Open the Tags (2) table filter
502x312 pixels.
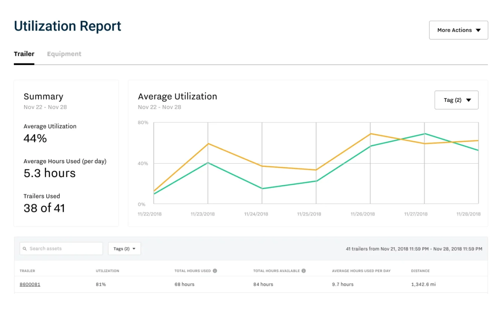click(x=124, y=249)
